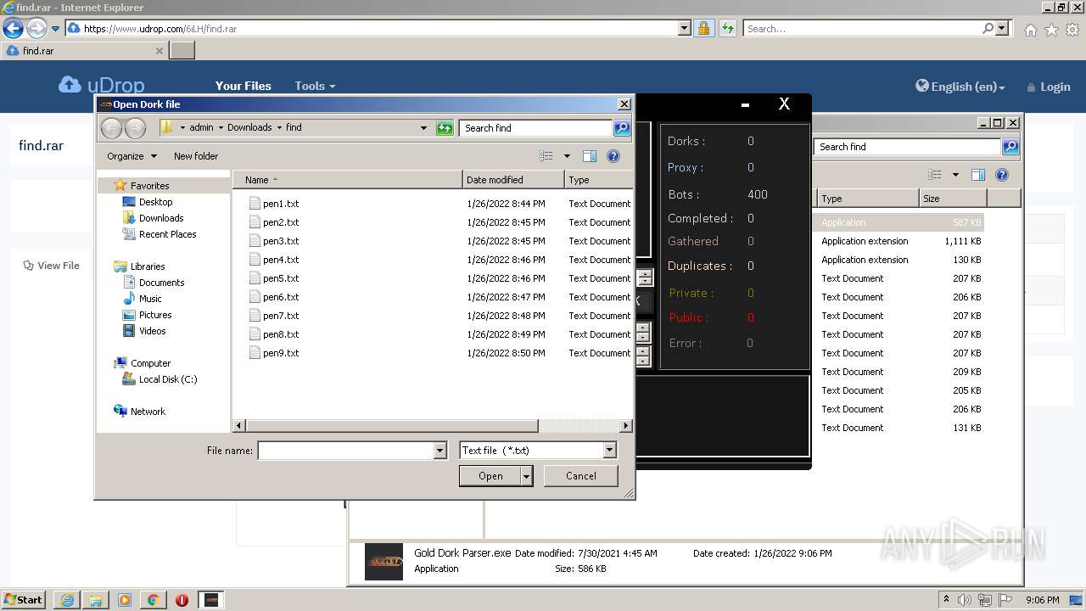Select file pen1.txt
This screenshot has height=611, width=1086.
pos(274,204)
